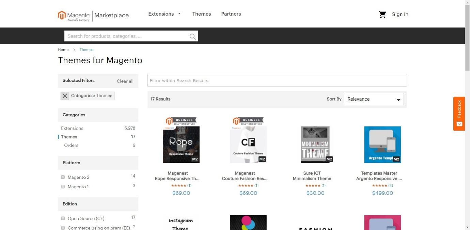
Task: Open the Sort By Relevance dropdown
Action: pos(374,99)
